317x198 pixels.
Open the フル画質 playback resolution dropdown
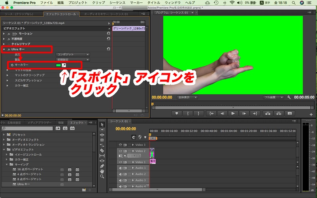coord(273,97)
